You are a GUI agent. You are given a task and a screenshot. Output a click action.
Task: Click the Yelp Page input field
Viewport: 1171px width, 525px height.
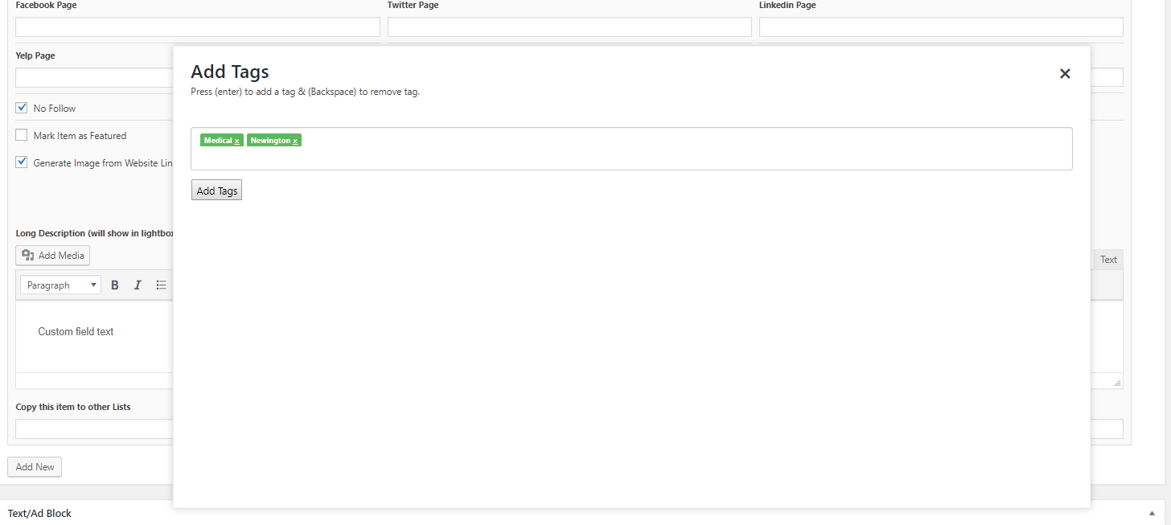click(x=95, y=78)
